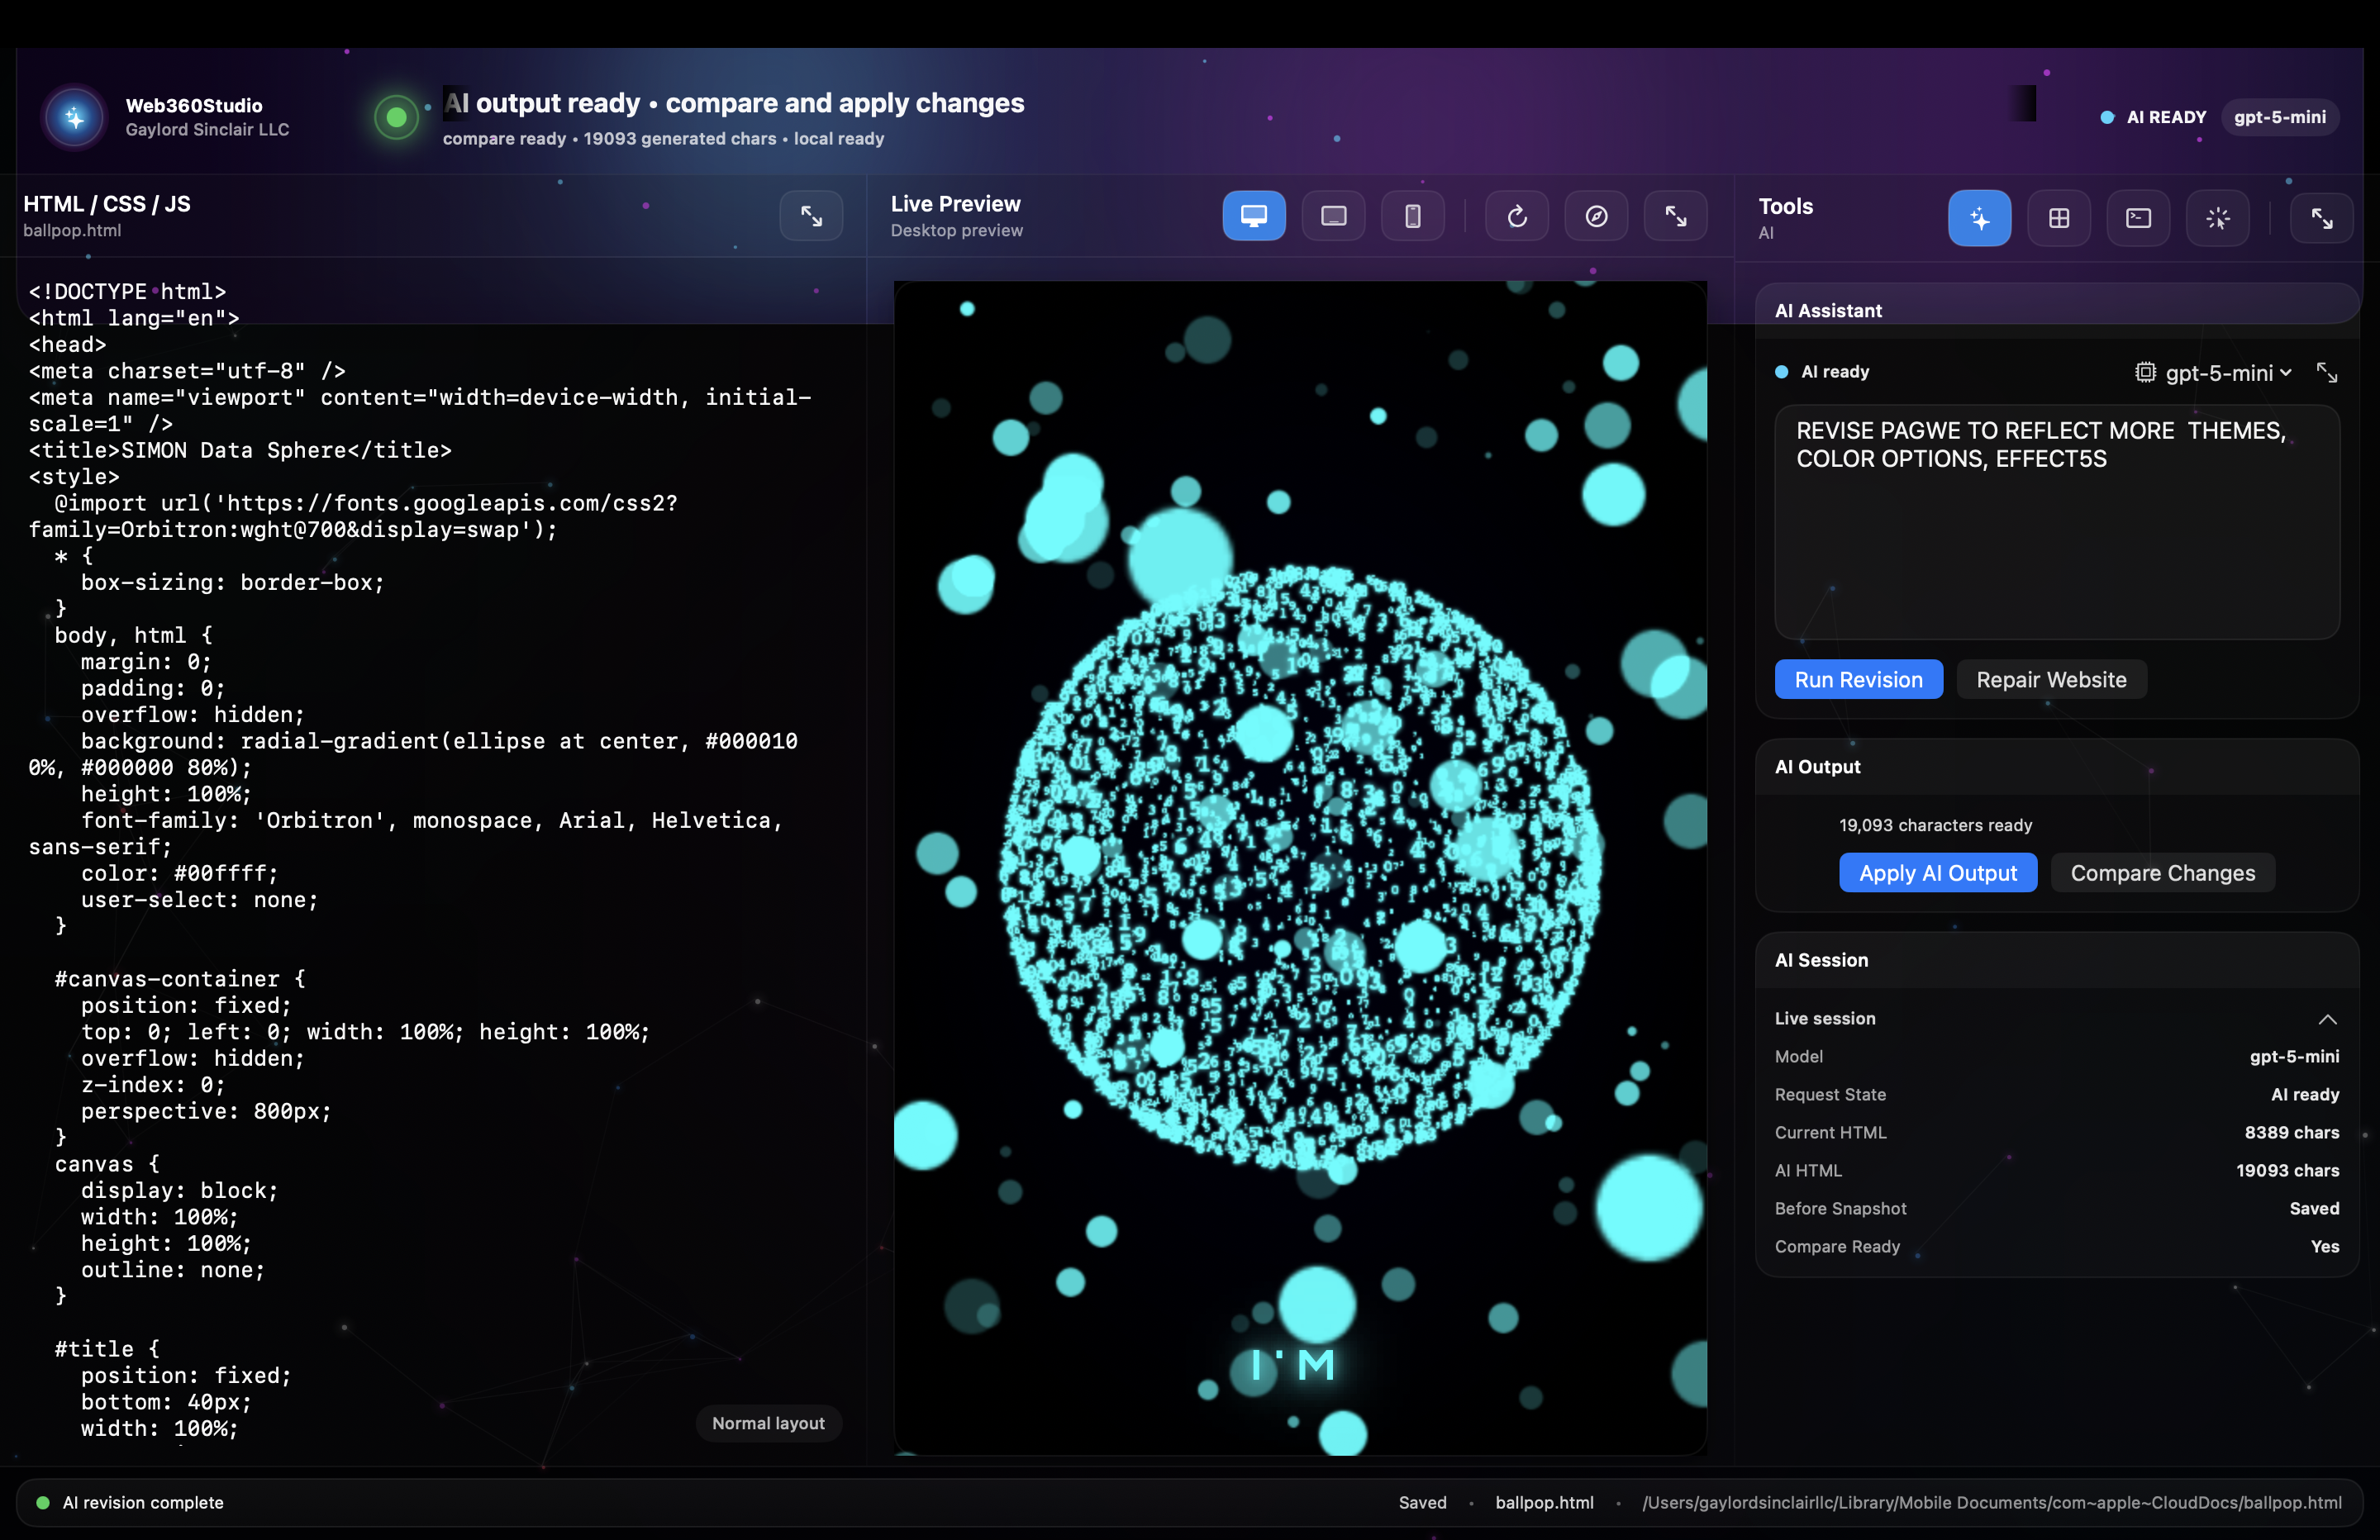Open the terminal console tool
The width and height of the screenshot is (2380, 1540).
coord(2138,217)
